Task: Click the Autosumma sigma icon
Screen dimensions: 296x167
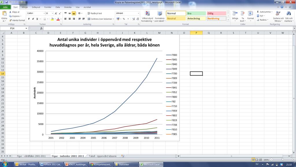Action: click(x=258, y=12)
